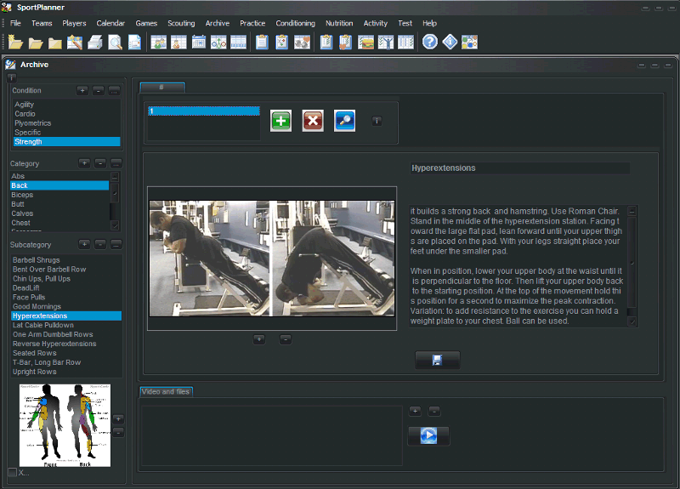Click the test checklist table toolbar icon
The height and width of the screenshot is (489, 680).
coord(406,42)
